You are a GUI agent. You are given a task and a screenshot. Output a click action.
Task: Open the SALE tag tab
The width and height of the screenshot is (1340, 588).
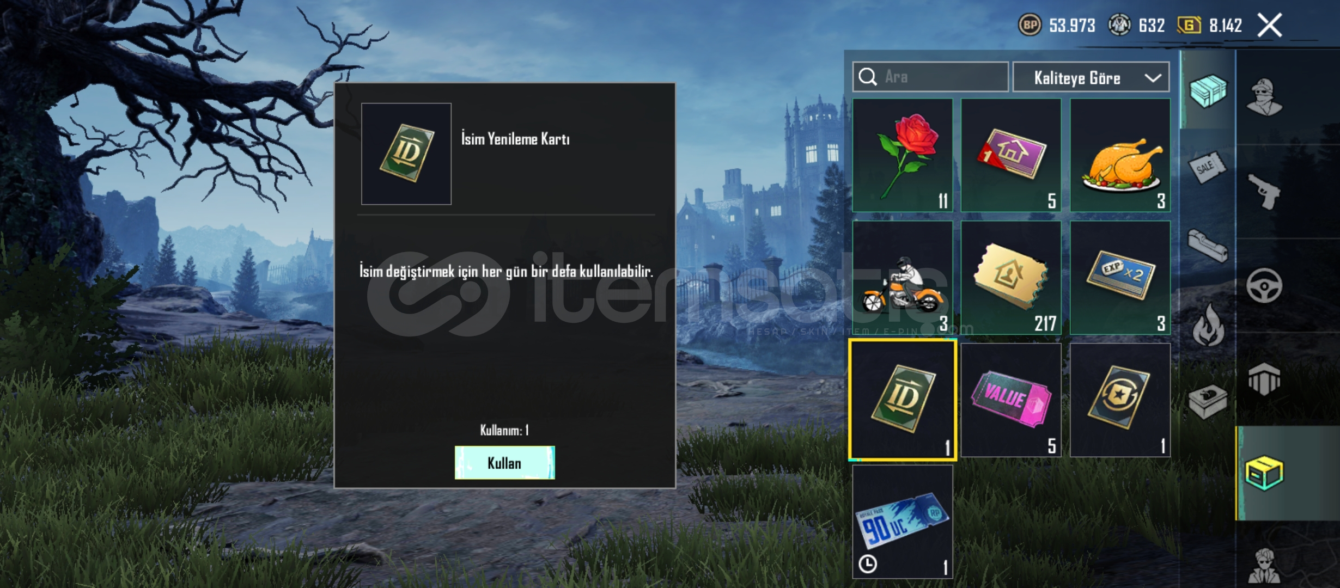tap(1207, 168)
